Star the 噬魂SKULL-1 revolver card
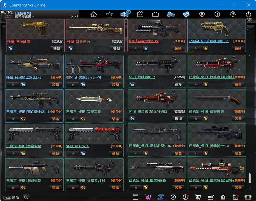 click(195, 48)
